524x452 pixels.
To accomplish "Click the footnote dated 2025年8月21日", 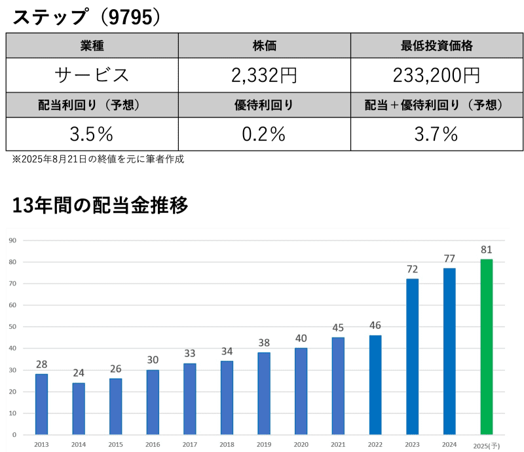I will point(98,159).
